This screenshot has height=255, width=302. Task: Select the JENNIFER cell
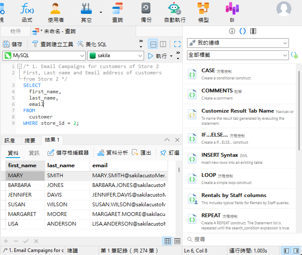tap(25, 195)
